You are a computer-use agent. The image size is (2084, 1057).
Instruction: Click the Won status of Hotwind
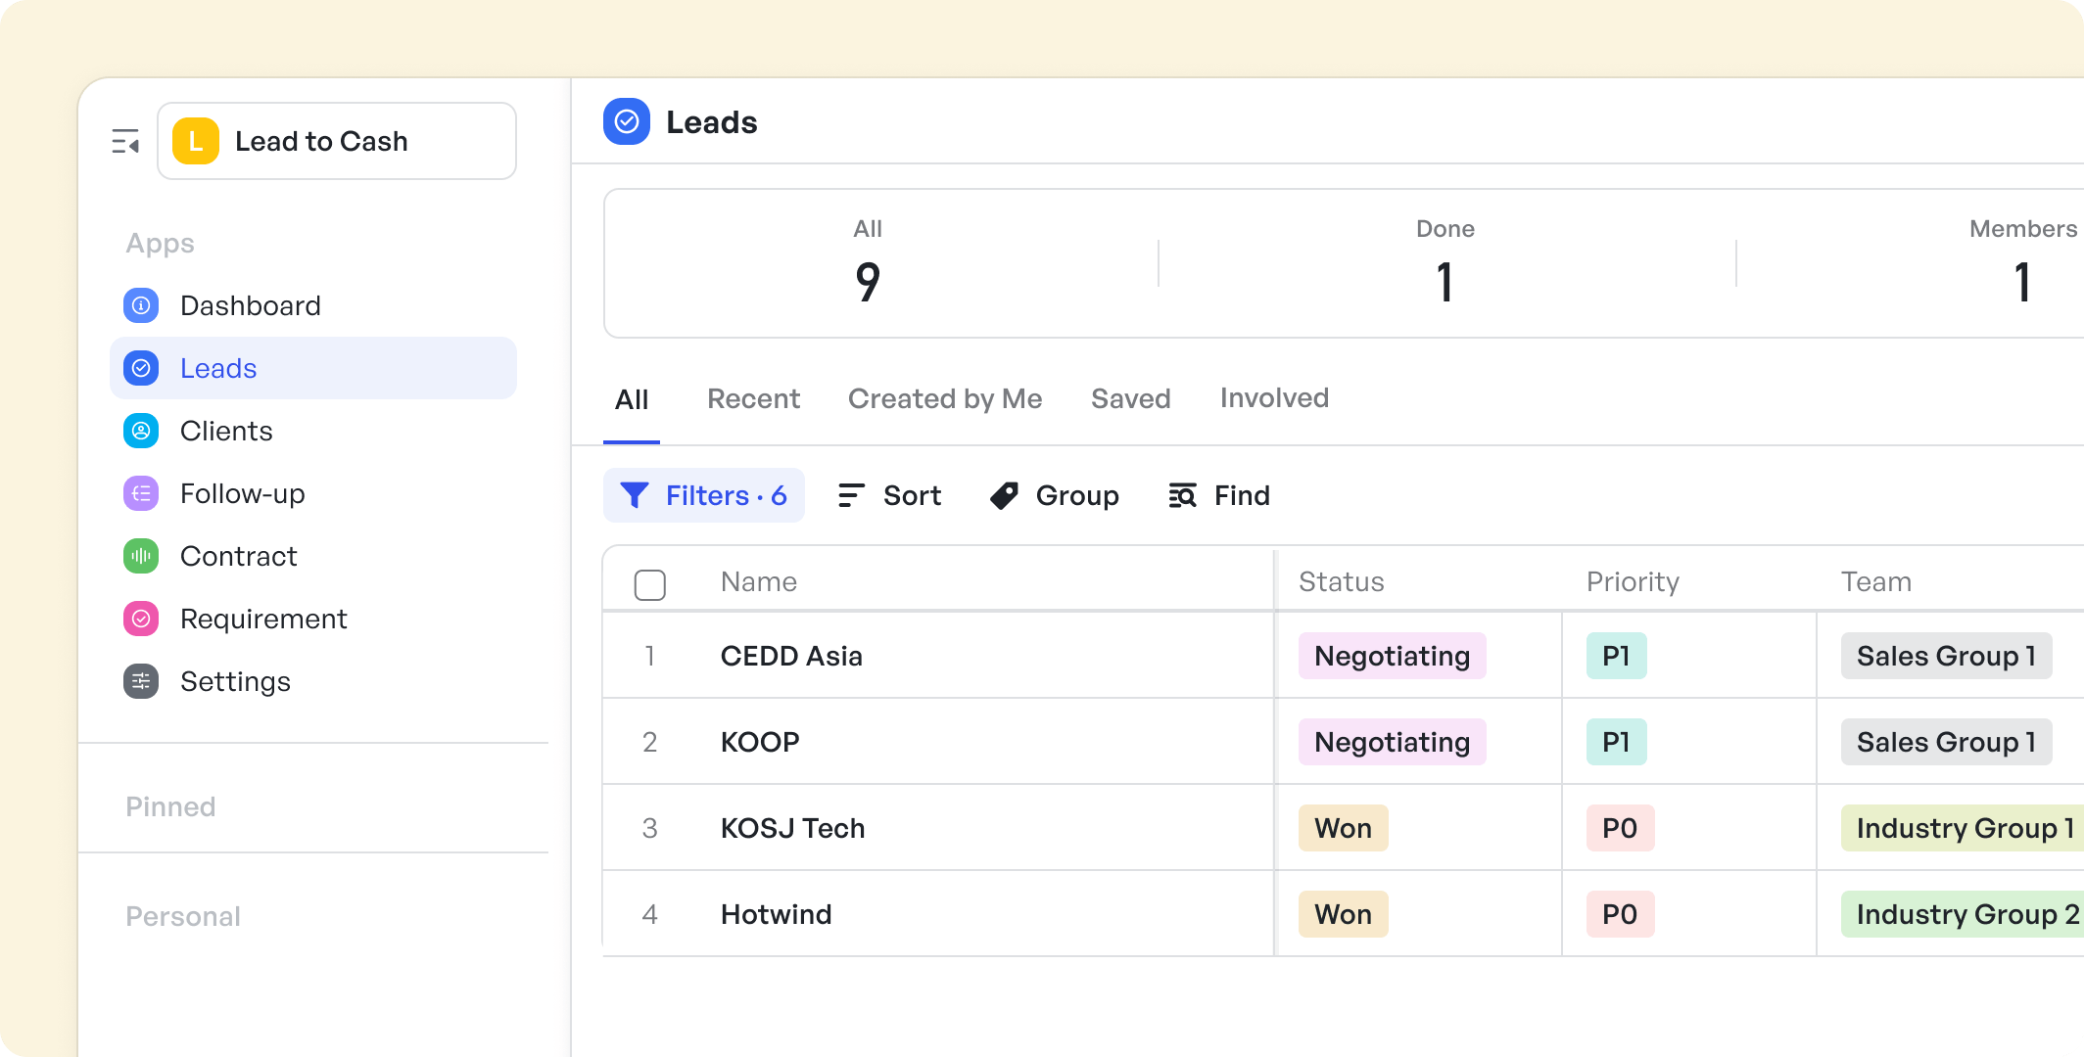[x=1344, y=914]
